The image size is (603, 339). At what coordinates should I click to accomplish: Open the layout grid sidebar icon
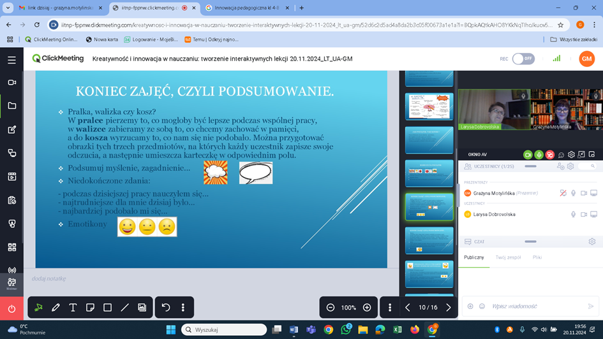tap(11, 247)
